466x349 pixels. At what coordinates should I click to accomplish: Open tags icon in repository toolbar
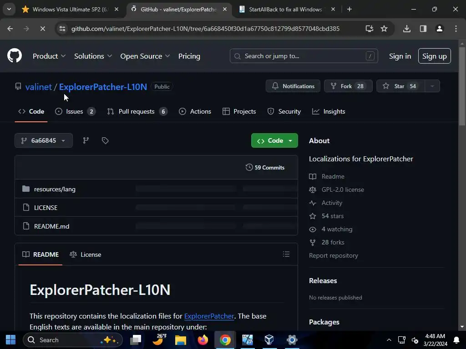pyautogui.click(x=105, y=140)
